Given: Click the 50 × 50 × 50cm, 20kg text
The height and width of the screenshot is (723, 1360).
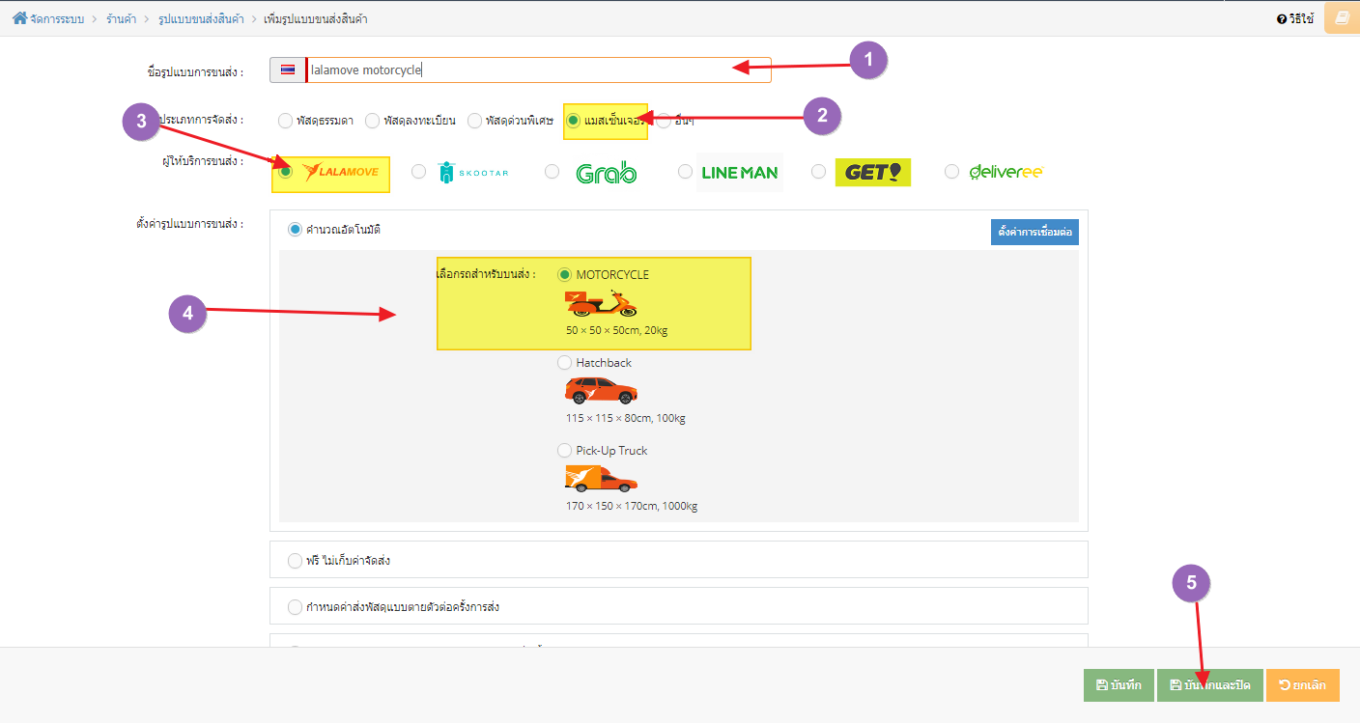Looking at the screenshot, I should click(617, 331).
